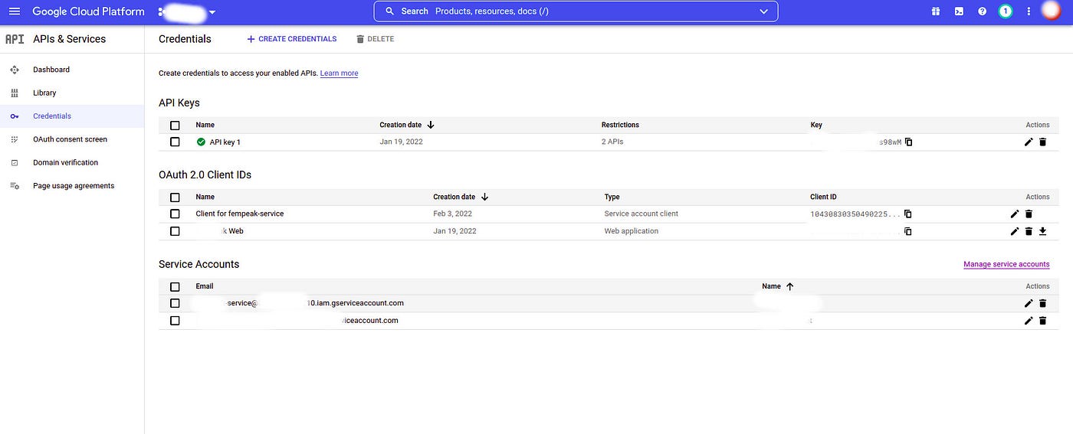Click the Jan 19, 2022 API key date
The image size is (1073, 434).
[x=401, y=142]
